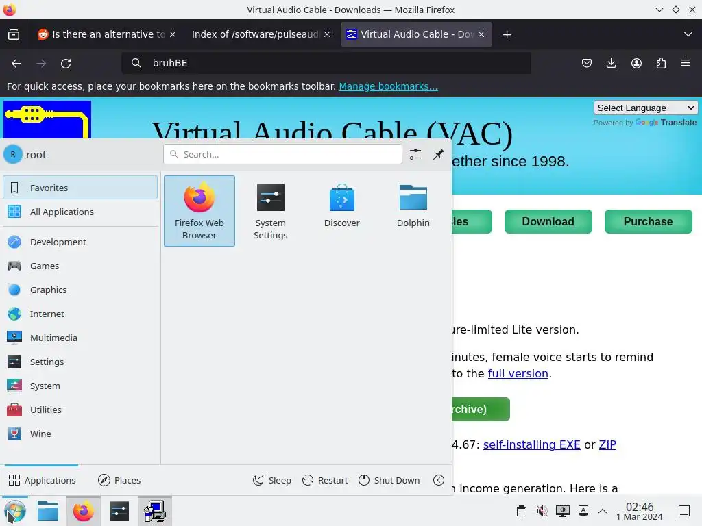Open the Internet category
The width and height of the screenshot is (702, 526).
click(x=80, y=314)
